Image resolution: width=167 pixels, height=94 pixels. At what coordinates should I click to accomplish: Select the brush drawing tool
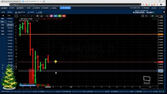coord(16,26)
